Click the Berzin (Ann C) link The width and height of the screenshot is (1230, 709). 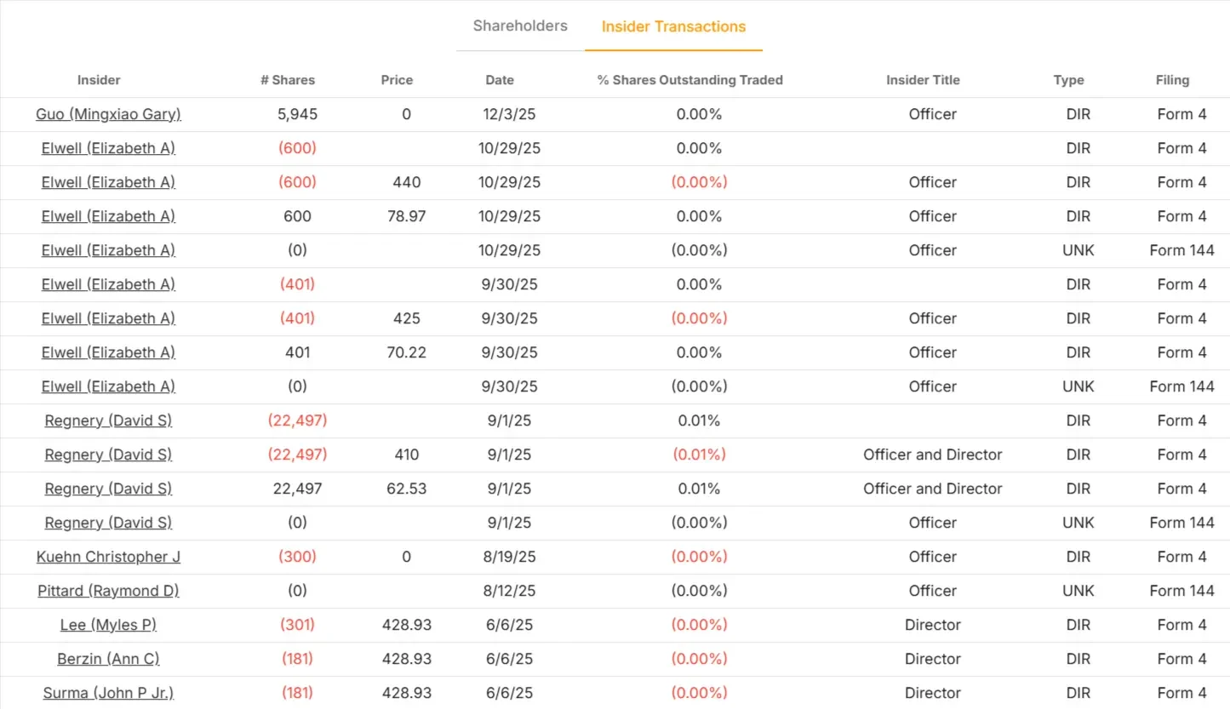coord(108,659)
